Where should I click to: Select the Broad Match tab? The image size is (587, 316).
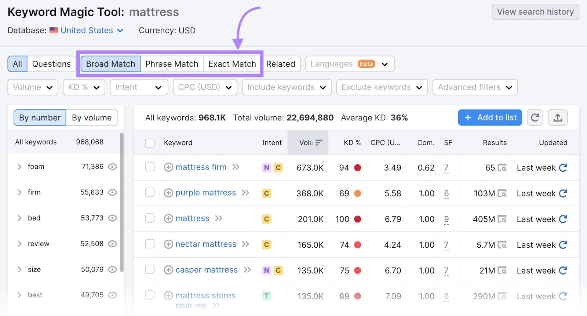point(110,64)
